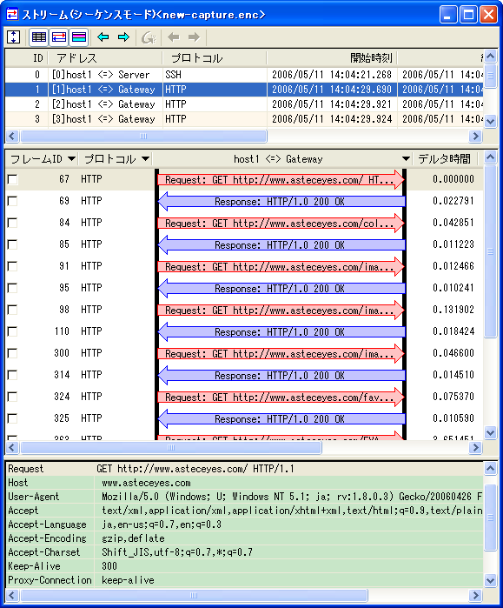
Task: Open the プロトコル column dropdown arrow
Action: pyautogui.click(x=145, y=158)
